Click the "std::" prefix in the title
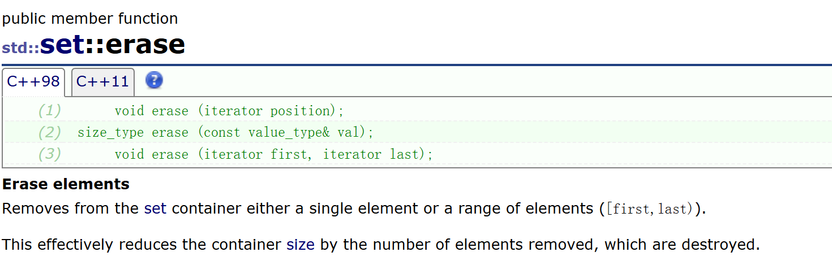 [20, 47]
